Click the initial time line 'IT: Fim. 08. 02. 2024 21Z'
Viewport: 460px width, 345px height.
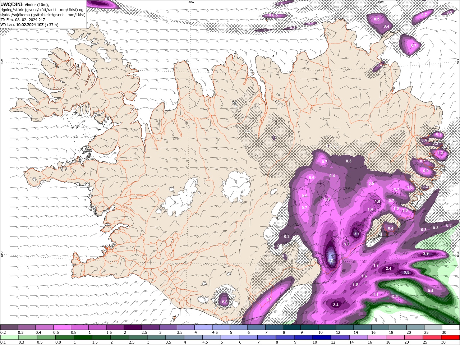pyautogui.click(x=22, y=20)
